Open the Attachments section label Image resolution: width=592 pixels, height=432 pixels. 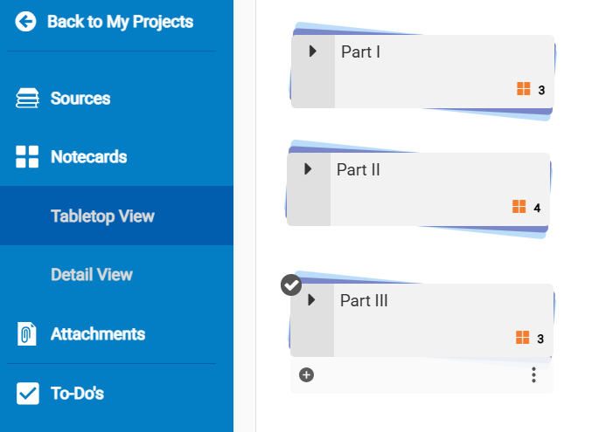98,334
